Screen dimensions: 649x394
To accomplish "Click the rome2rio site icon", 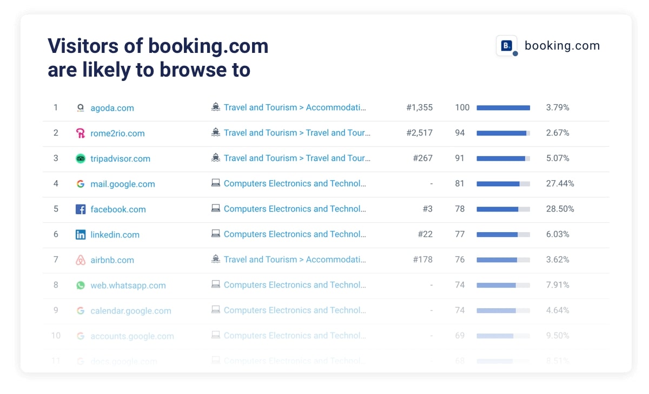I will [80, 133].
